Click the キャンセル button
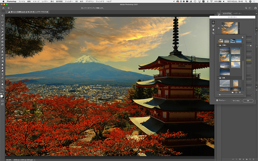Viewport: 258px width, 161px height. 236,101
